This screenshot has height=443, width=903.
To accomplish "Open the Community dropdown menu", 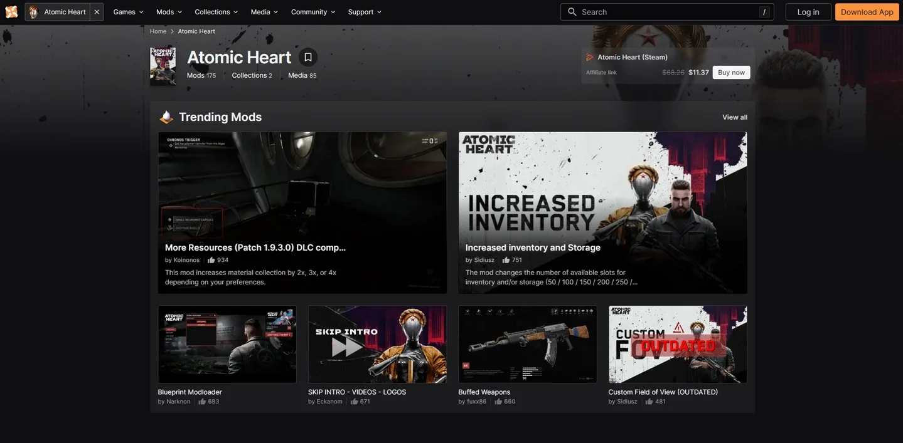I will [313, 12].
